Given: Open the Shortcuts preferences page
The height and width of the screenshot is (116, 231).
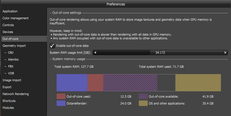Looking at the screenshot, I should [9, 101].
